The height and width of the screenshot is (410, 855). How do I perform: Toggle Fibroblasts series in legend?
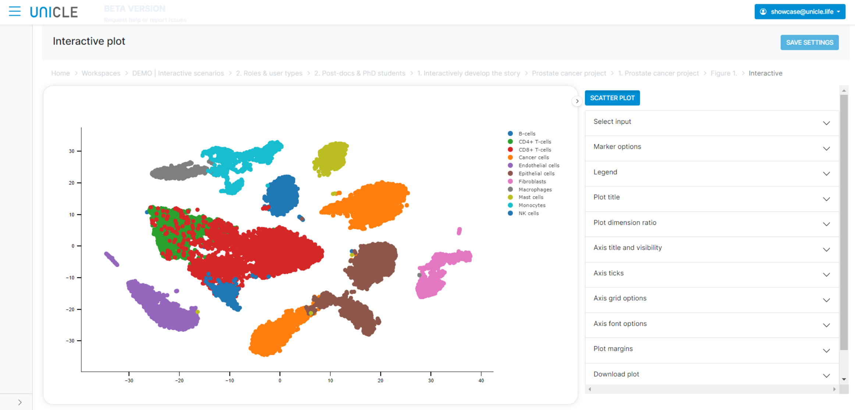click(532, 181)
